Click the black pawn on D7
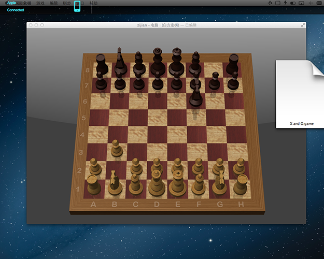The image size is (324, 259). pyautogui.click(x=158, y=81)
